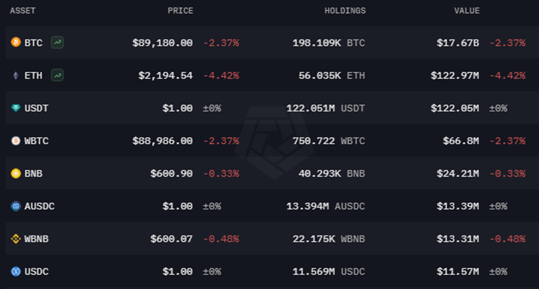Viewport: 539px width, 289px height.
Task: Click the Ethereum diamond logo
Action: coord(16,75)
